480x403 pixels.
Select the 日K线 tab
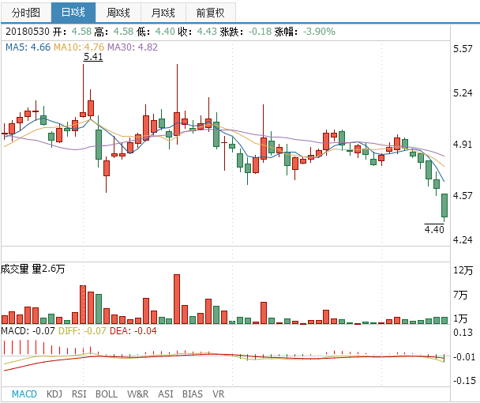[x=73, y=13]
